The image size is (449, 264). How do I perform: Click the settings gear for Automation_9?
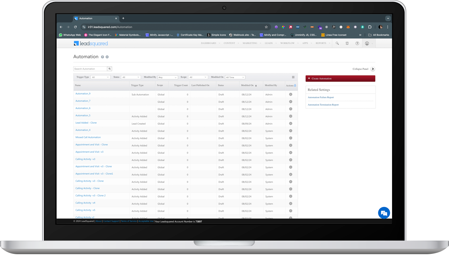(290, 94)
